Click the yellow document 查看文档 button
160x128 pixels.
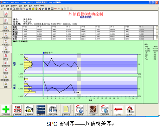point(66,110)
